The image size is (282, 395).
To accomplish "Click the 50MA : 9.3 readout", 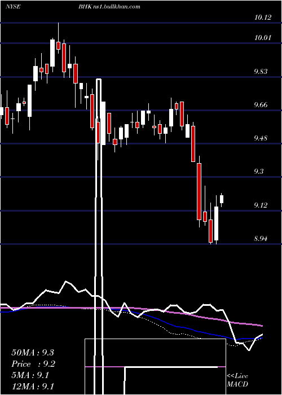I will [x=33, y=353].
